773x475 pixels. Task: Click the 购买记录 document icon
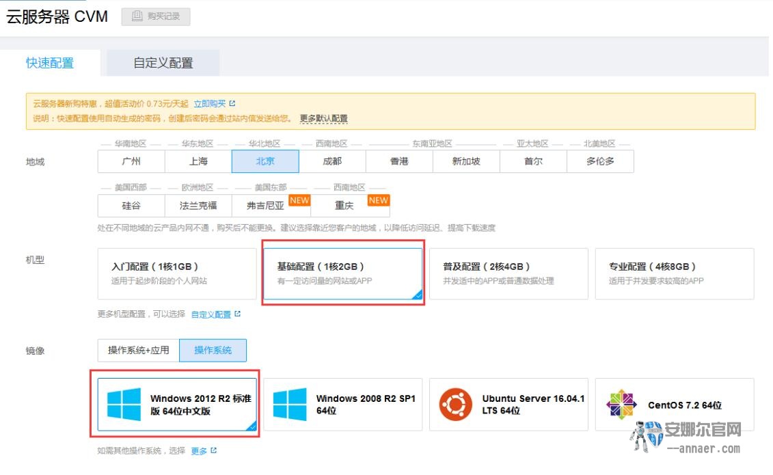point(137,16)
